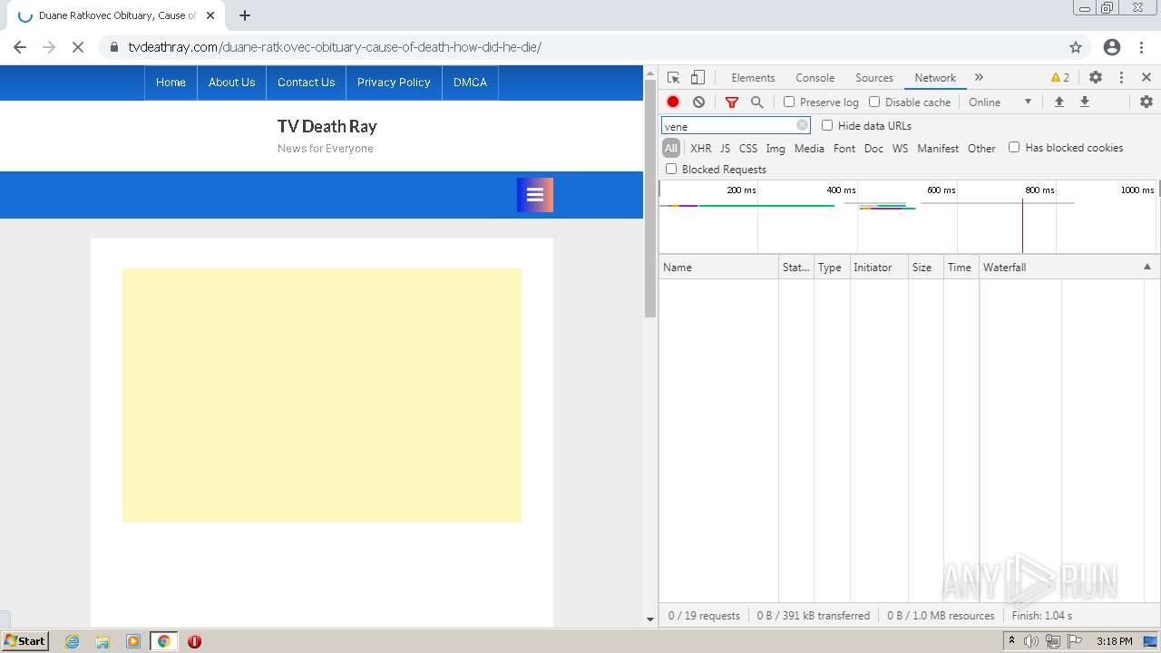Switch to the Elements tab
1161x653 pixels.
tap(753, 78)
